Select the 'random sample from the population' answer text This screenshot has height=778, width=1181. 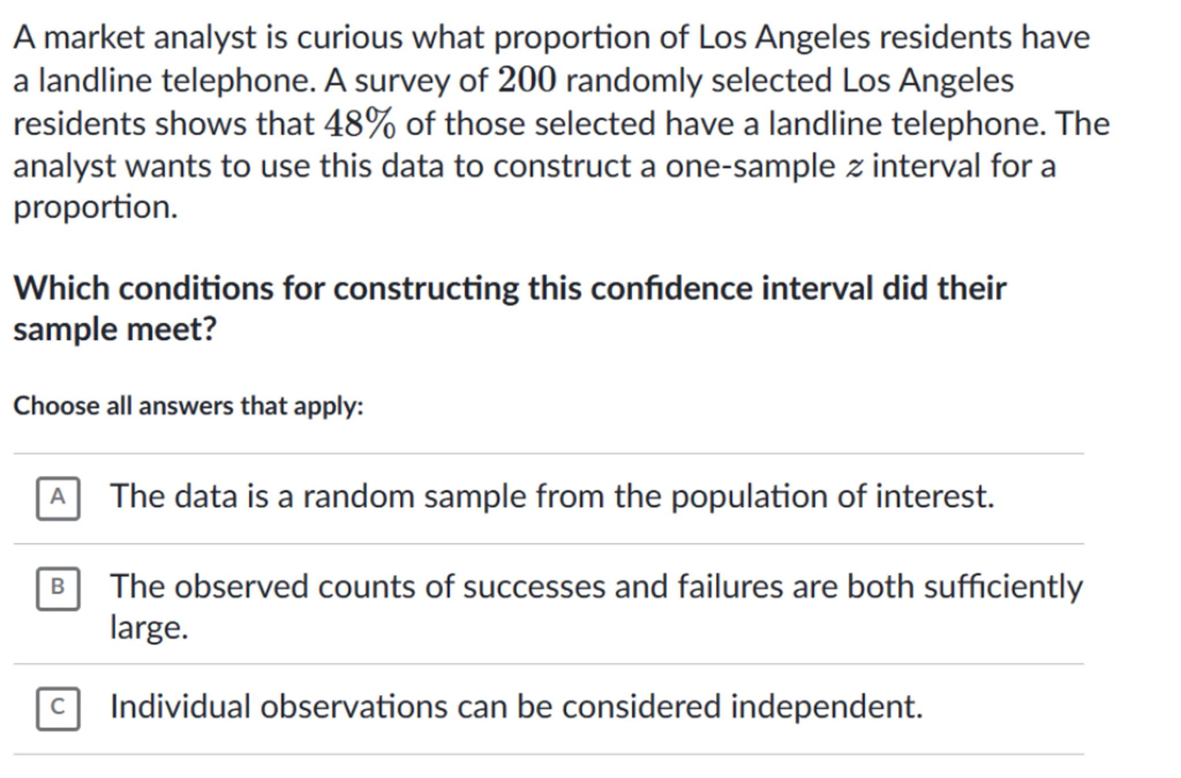[x=551, y=497]
